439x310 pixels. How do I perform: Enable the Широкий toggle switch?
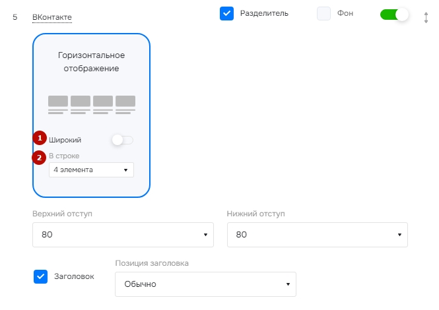[122, 140]
